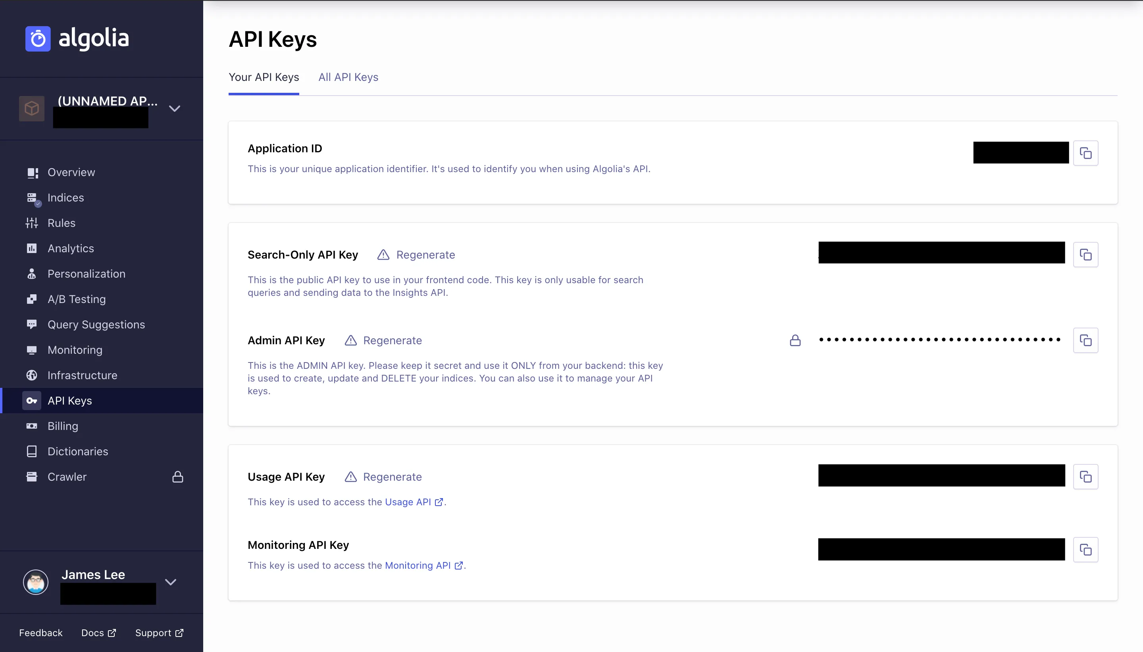
Task: Click the A/B Testing icon
Action: click(32, 299)
